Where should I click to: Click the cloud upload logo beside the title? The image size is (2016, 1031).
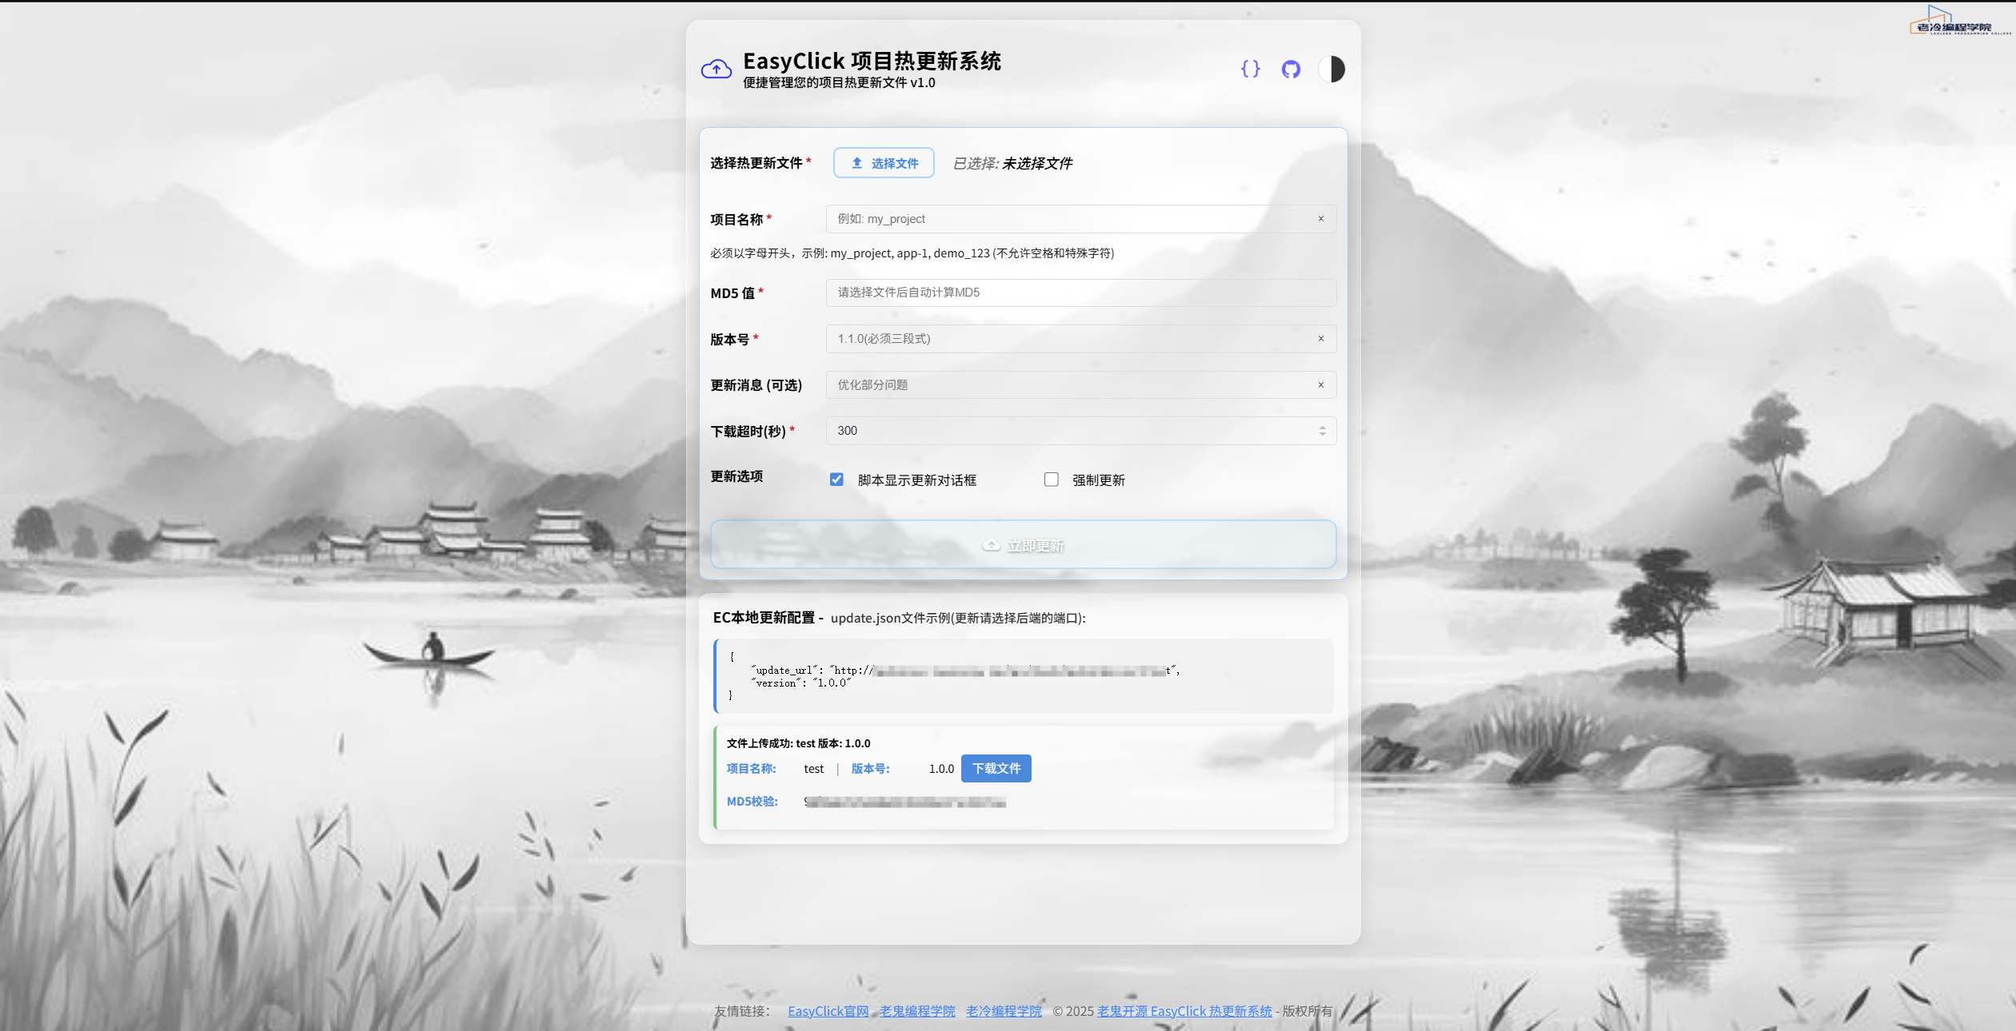[716, 69]
